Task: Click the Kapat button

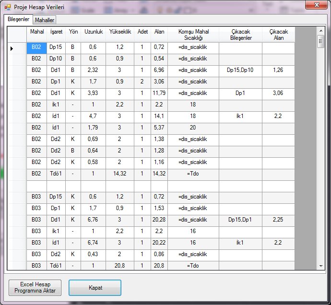Action: [x=95, y=288]
